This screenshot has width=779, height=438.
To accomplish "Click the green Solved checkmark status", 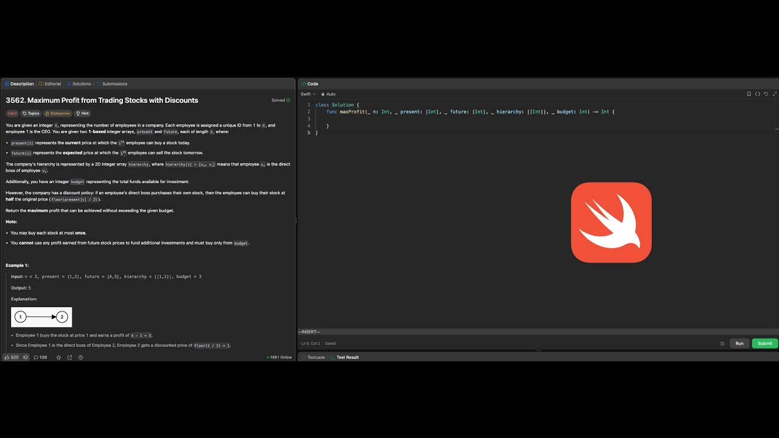I will 281,100.
